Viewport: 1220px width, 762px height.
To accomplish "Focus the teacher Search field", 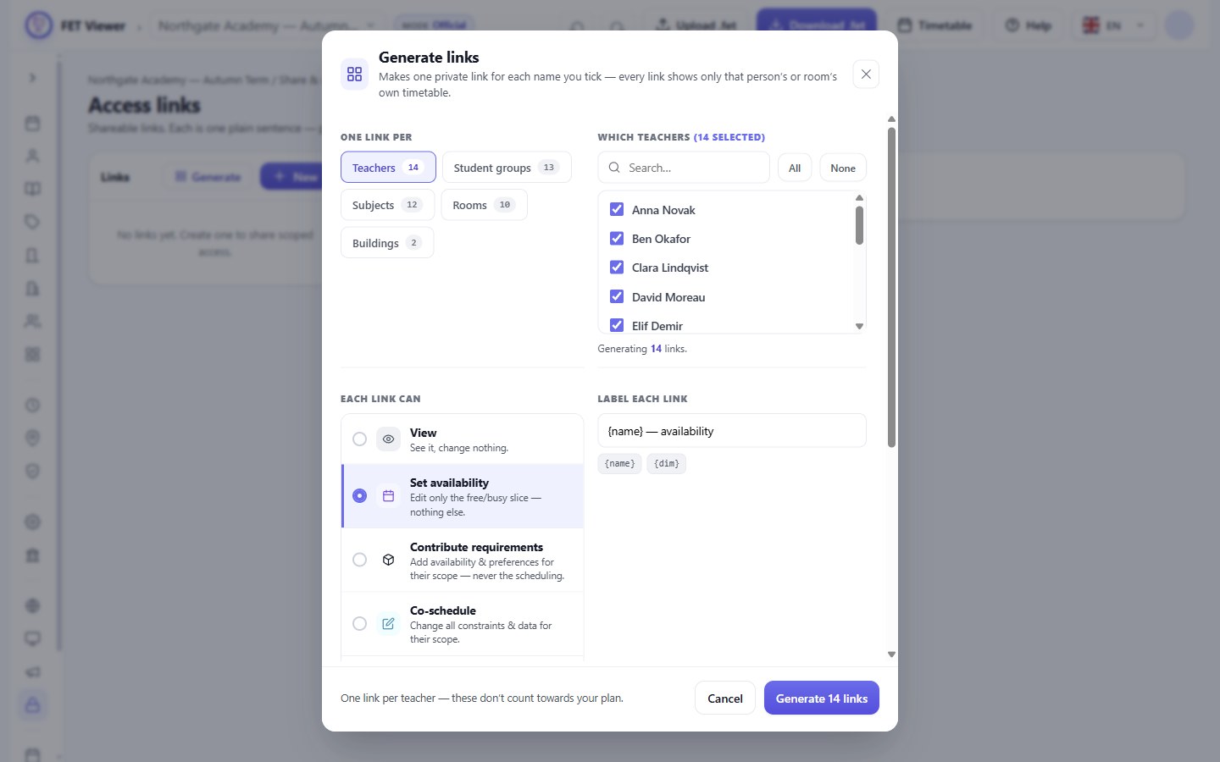I will 684,168.
